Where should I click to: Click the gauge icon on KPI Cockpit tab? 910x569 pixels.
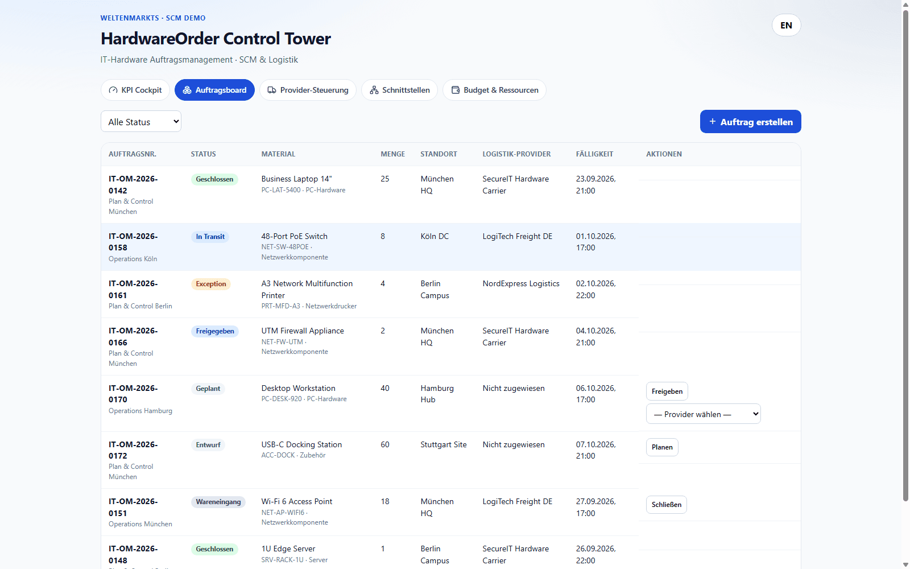click(113, 90)
